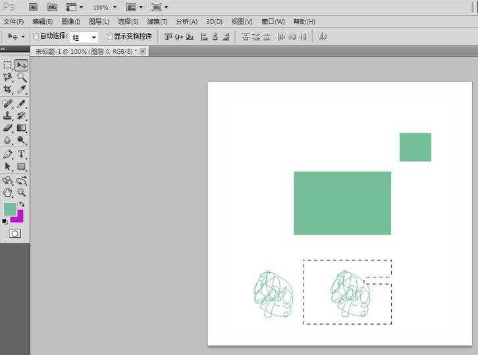This screenshot has width=478, height=355.
Task: Select the Eyedropper tool
Action: (x=22, y=89)
